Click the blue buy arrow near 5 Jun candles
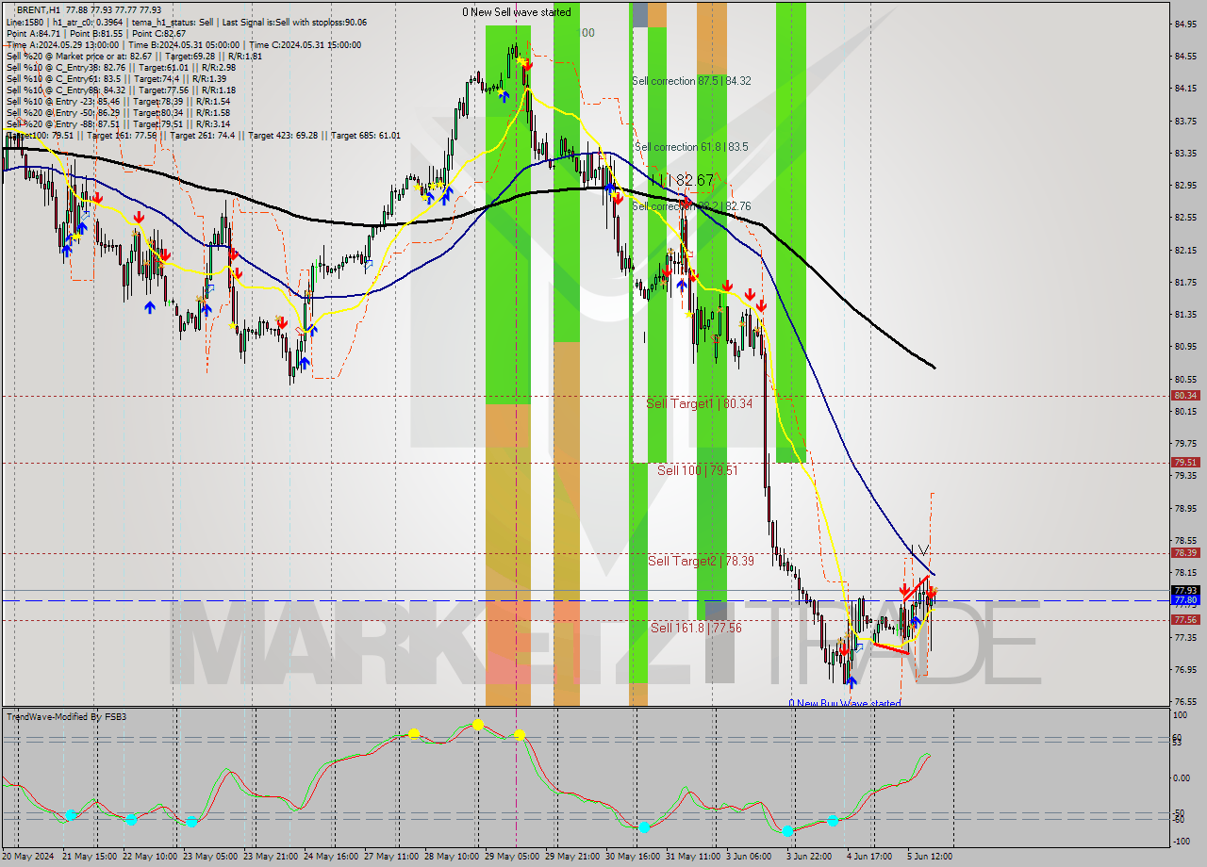Image resolution: width=1207 pixels, height=867 pixels. (915, 621)
